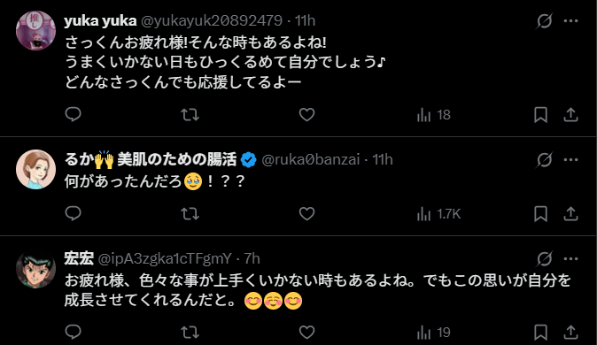Like yuka yuka's tweet
Viewport: 597px width, 345px height.
(306, 114)
